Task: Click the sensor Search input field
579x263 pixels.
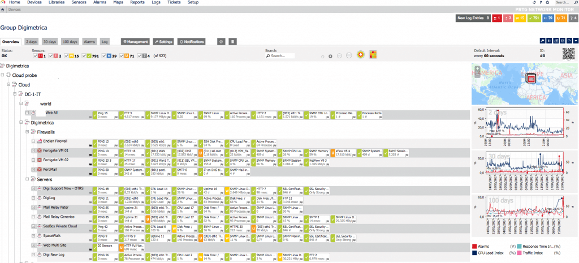Action: pyautogui.click(x=282, y=56)
